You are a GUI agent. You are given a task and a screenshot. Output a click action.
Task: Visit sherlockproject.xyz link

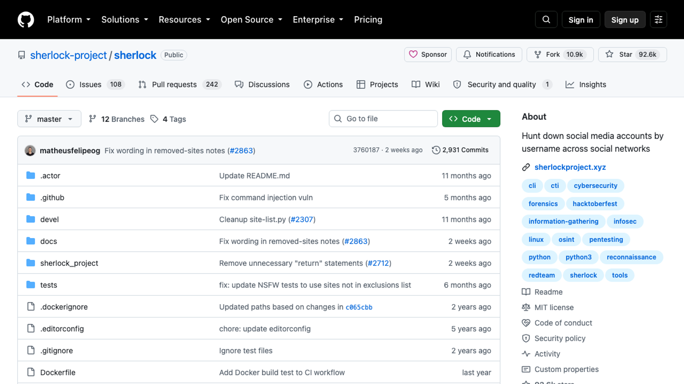point(570,167)
